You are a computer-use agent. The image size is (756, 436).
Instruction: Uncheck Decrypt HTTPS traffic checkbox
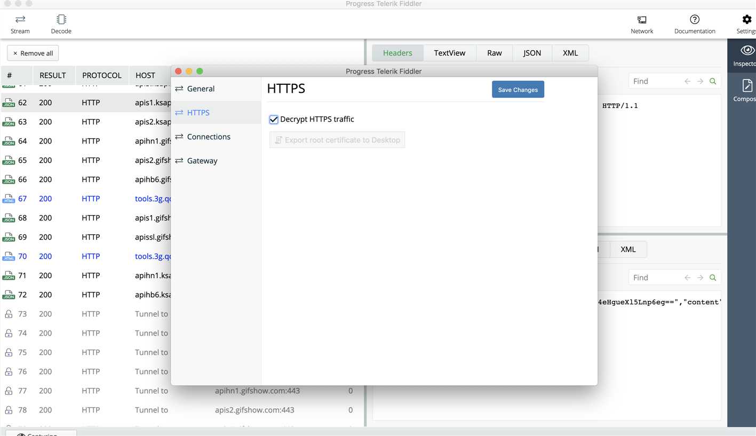(274, 120)
